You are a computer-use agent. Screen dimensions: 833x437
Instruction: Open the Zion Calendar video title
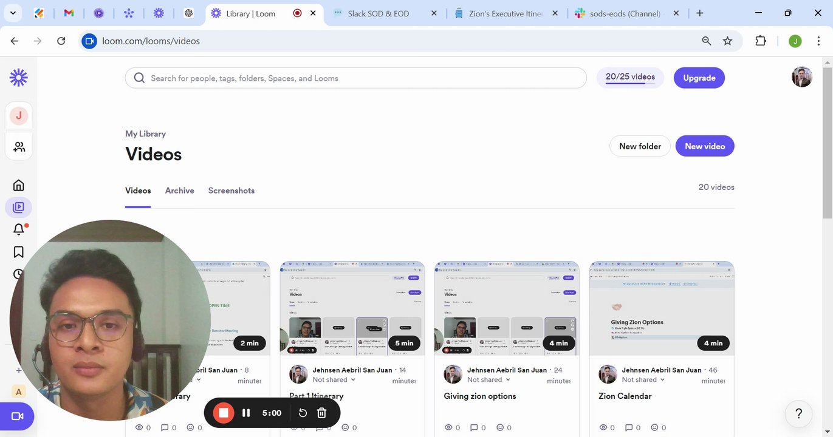625,396
